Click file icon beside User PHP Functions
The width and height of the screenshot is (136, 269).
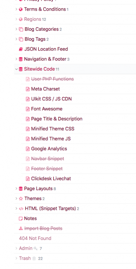coord(28,79)
